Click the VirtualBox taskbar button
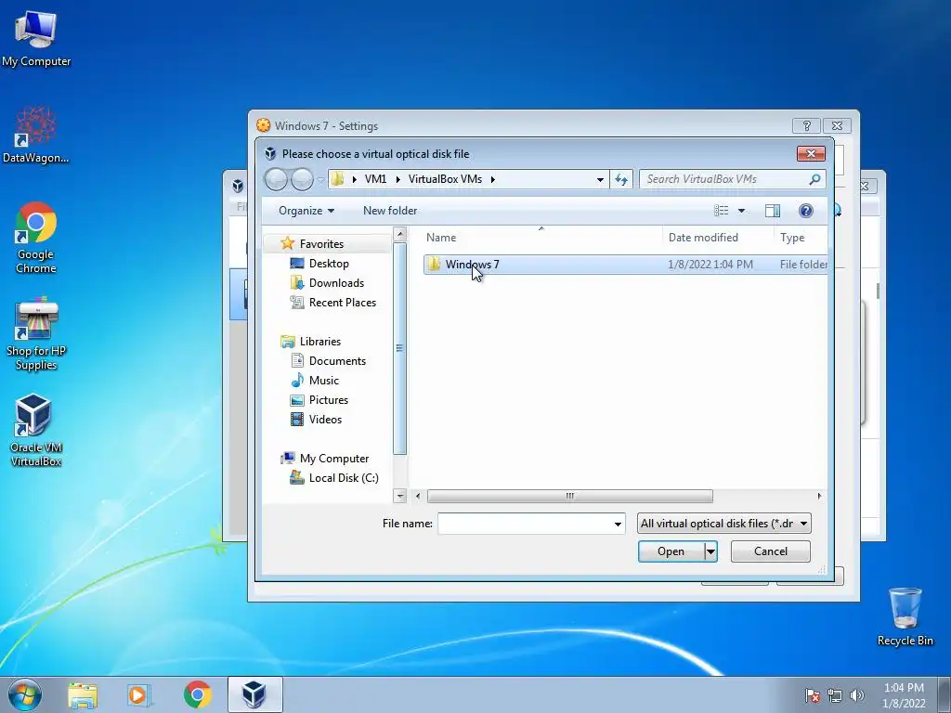951x713 pixels. [254, 694]
